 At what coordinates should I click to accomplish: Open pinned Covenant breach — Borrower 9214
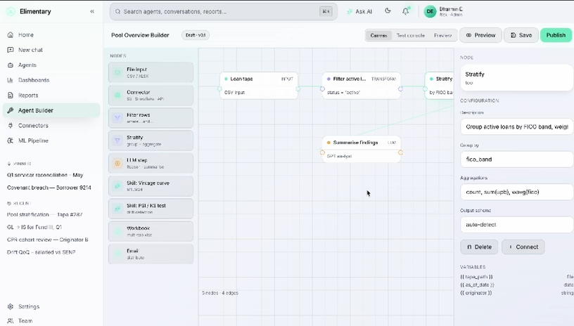click(x=49, y=188)
